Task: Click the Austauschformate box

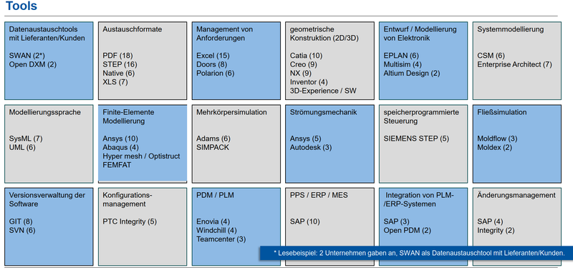Action: pyautogui.click(x=143, y=61)
